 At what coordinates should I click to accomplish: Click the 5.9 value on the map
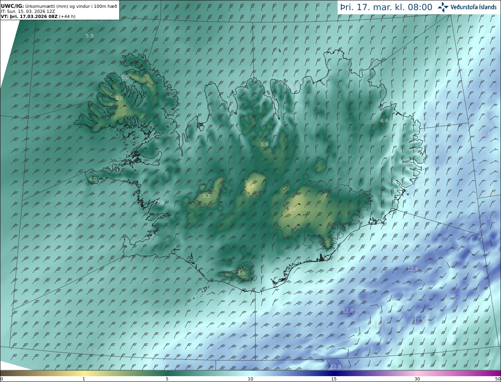pos(90,36)
